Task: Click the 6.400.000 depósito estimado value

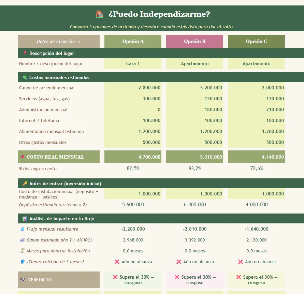Action: 195,204
